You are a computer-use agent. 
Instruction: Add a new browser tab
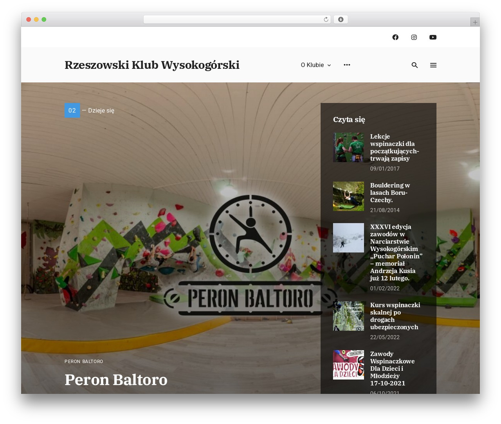[475, 22]
